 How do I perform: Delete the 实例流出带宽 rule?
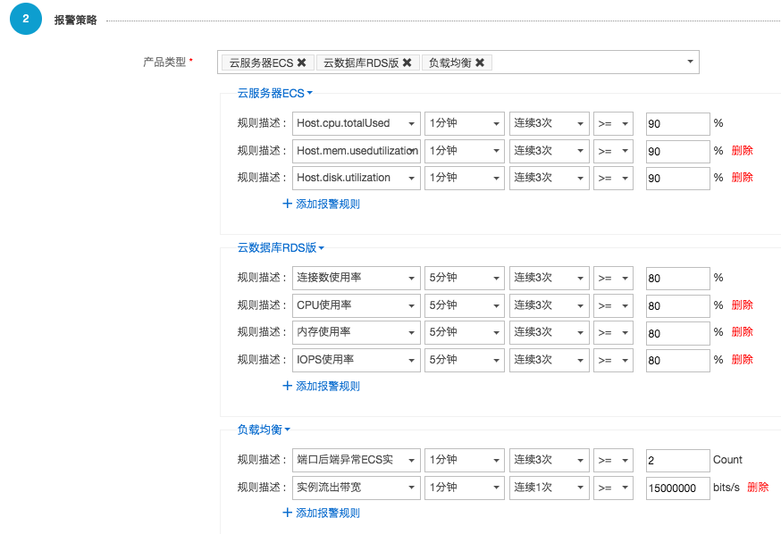(758, 488)
